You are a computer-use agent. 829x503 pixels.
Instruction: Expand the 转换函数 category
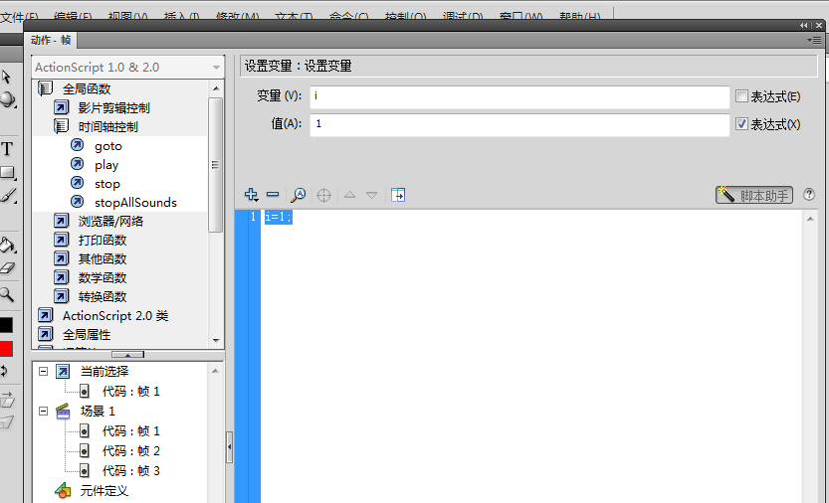[x=62, y=296]
